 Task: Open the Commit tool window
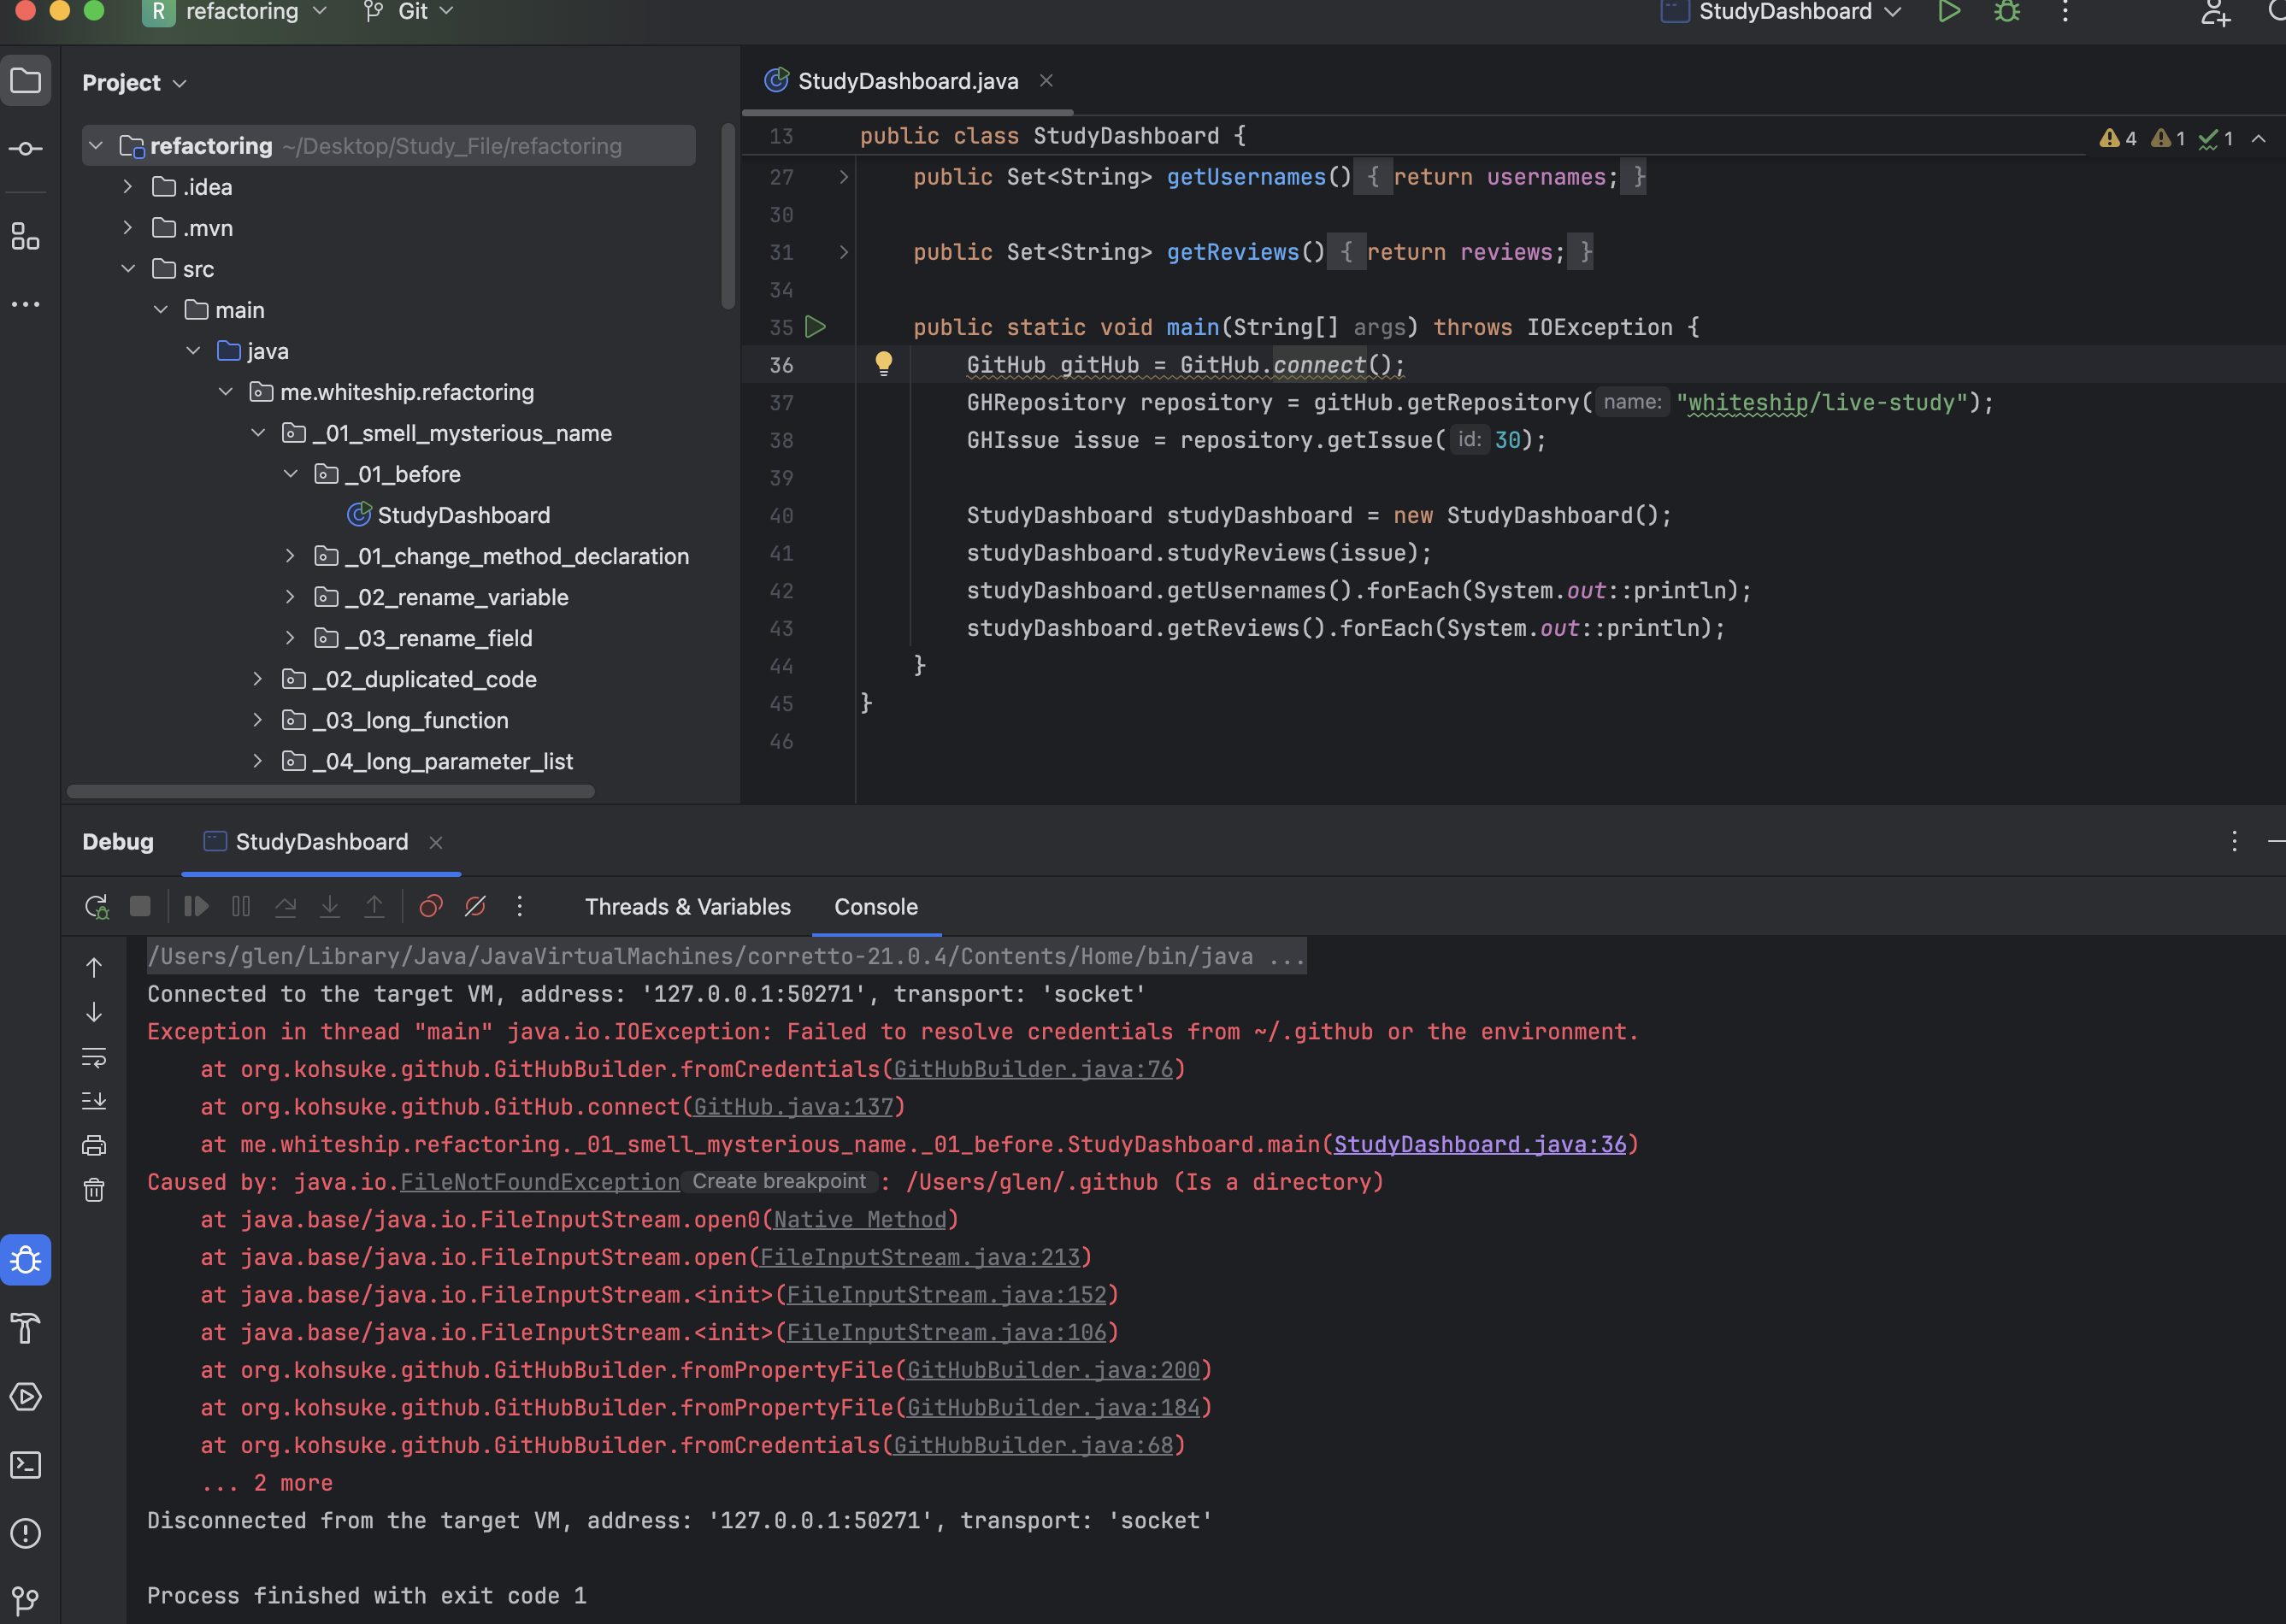(x=26, y=149)
